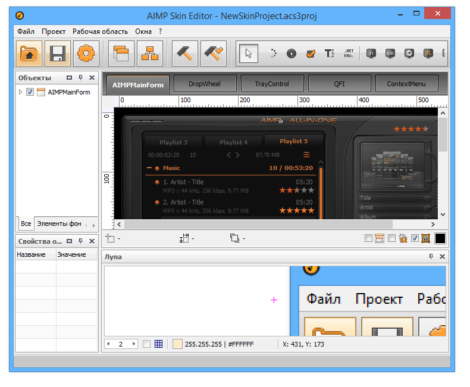470x387 pixels.
Task: Click the selection position icon under the canvas
Action: tap(110, 238)
